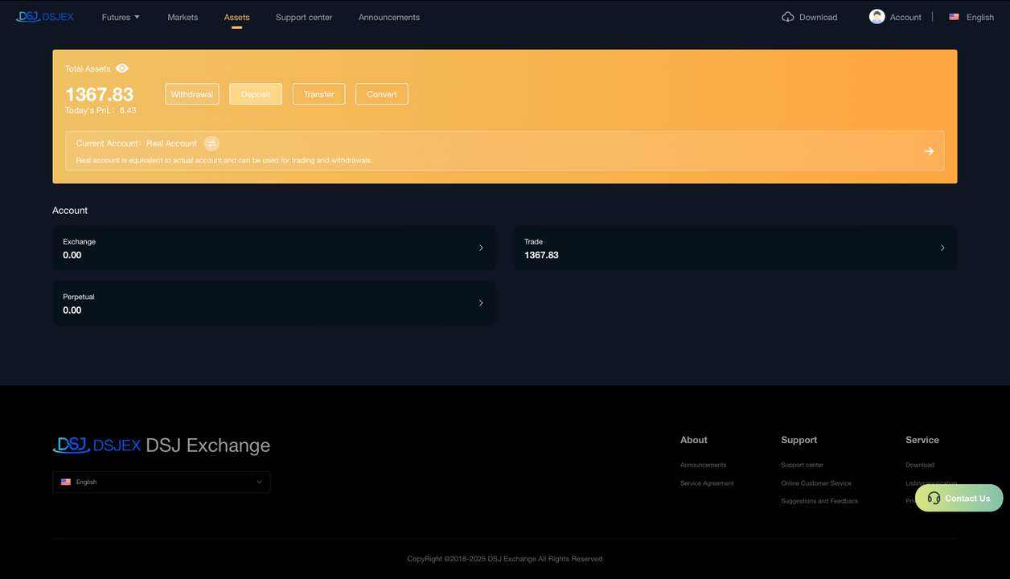The image size is (1010, 579).
Task: Click the US flag icon in header
Action: tap(954, 17)
